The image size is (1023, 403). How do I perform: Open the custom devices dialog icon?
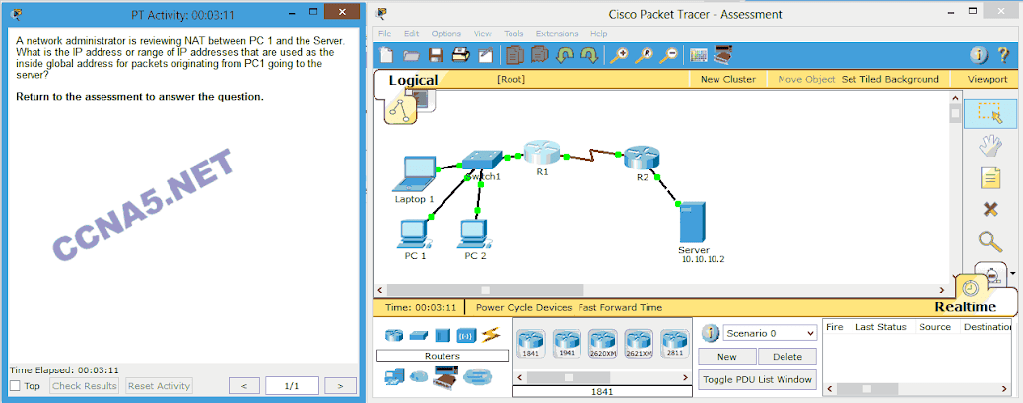pos(722,55)
